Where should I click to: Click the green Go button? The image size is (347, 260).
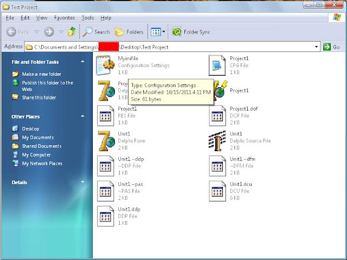[x=331, y=47]
